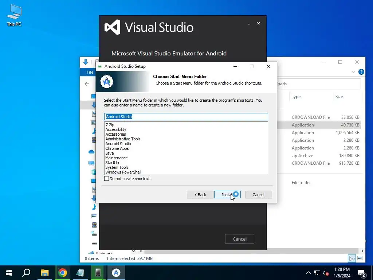Open OneDrive cloud icon in Explorer sidebar
Viewport: 373px width, 280px height.
click(91, 152)
